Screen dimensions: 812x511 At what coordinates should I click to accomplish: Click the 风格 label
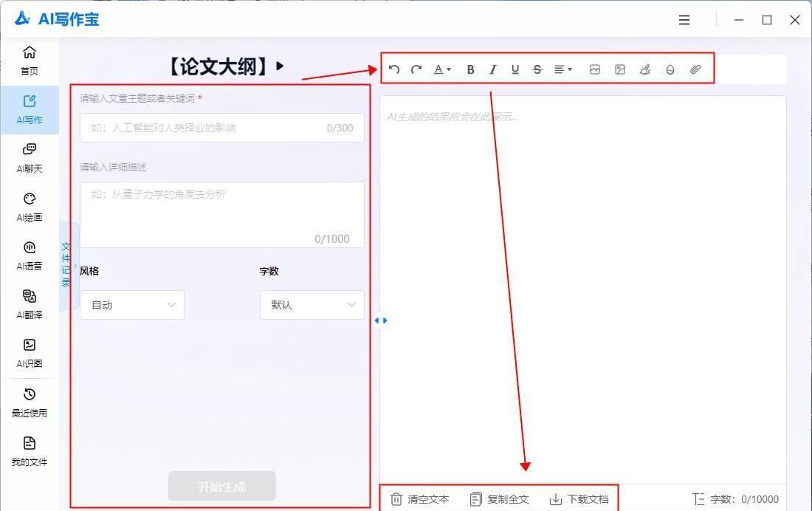point(89,271)
